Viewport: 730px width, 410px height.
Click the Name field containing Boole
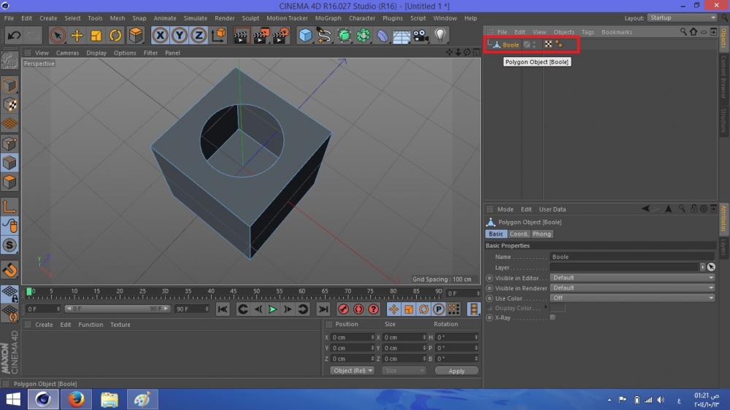click(631, 257)
